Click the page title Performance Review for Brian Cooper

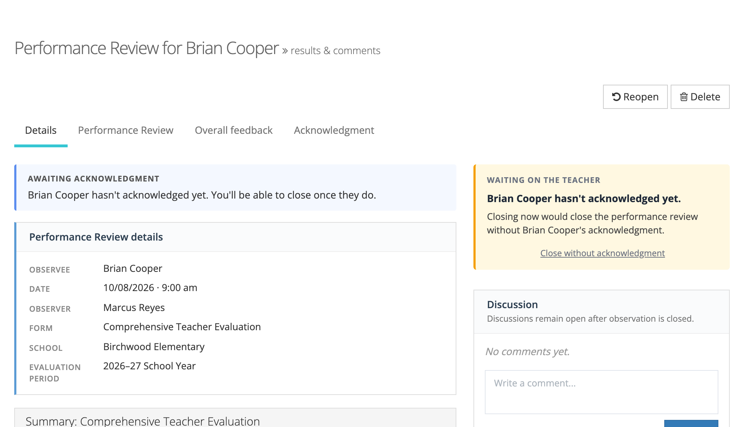point(146,48)
